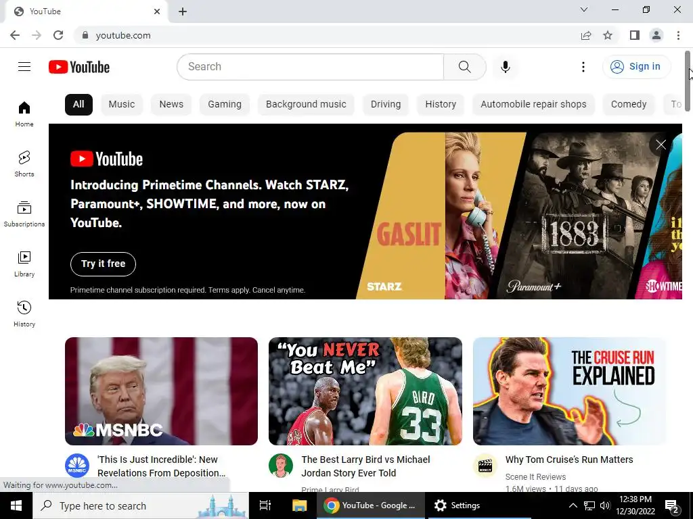Image resolution: width=693 pixels, height=519 pixels.
Task: Select the All filter chip
Action: point(79,105)
